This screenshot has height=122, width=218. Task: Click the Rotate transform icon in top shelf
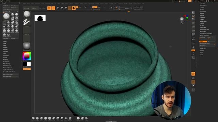[x=66, y=8]
